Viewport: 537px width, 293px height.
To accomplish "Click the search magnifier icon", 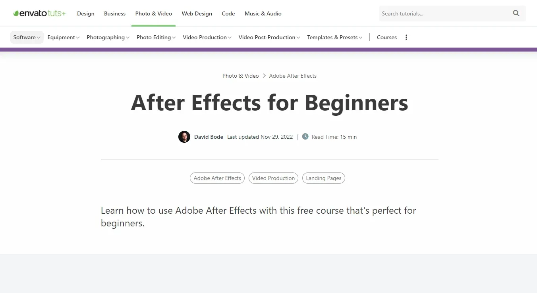I will coord(516,13).
